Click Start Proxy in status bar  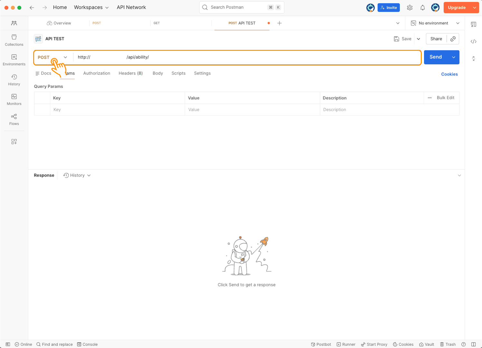pyautogui.click(x=374, y=344)
